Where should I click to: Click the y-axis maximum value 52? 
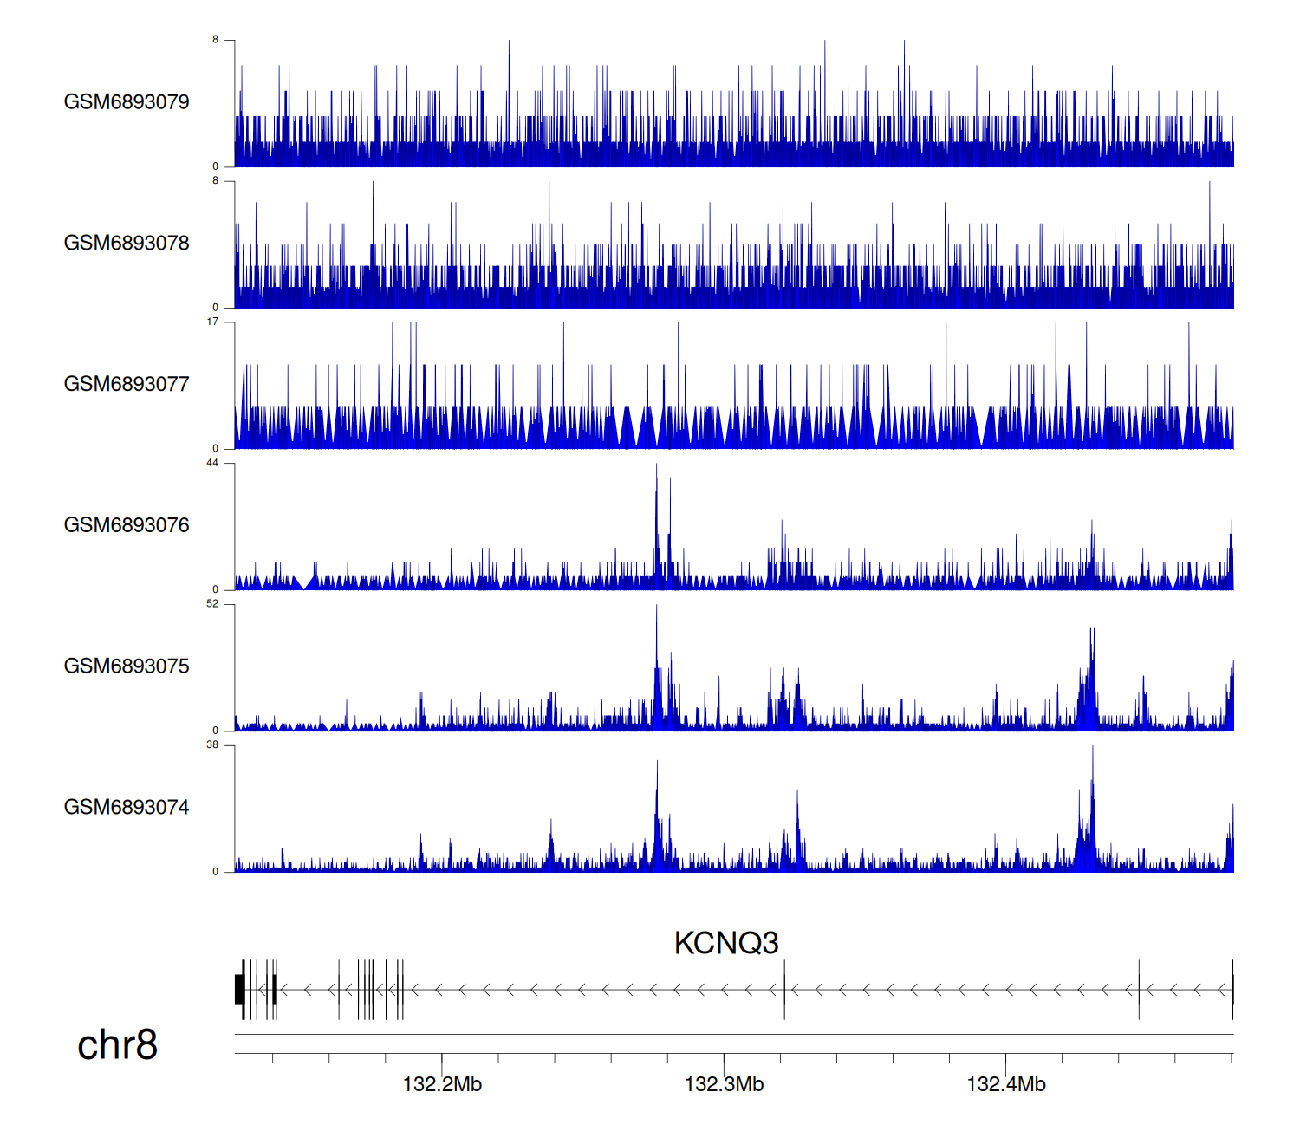(212, 604)
